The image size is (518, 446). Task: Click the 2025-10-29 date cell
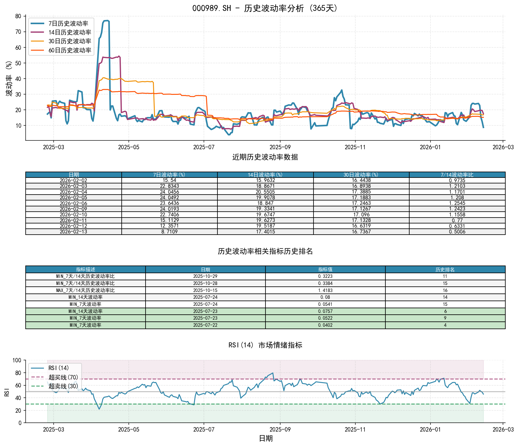click(205, 276)
